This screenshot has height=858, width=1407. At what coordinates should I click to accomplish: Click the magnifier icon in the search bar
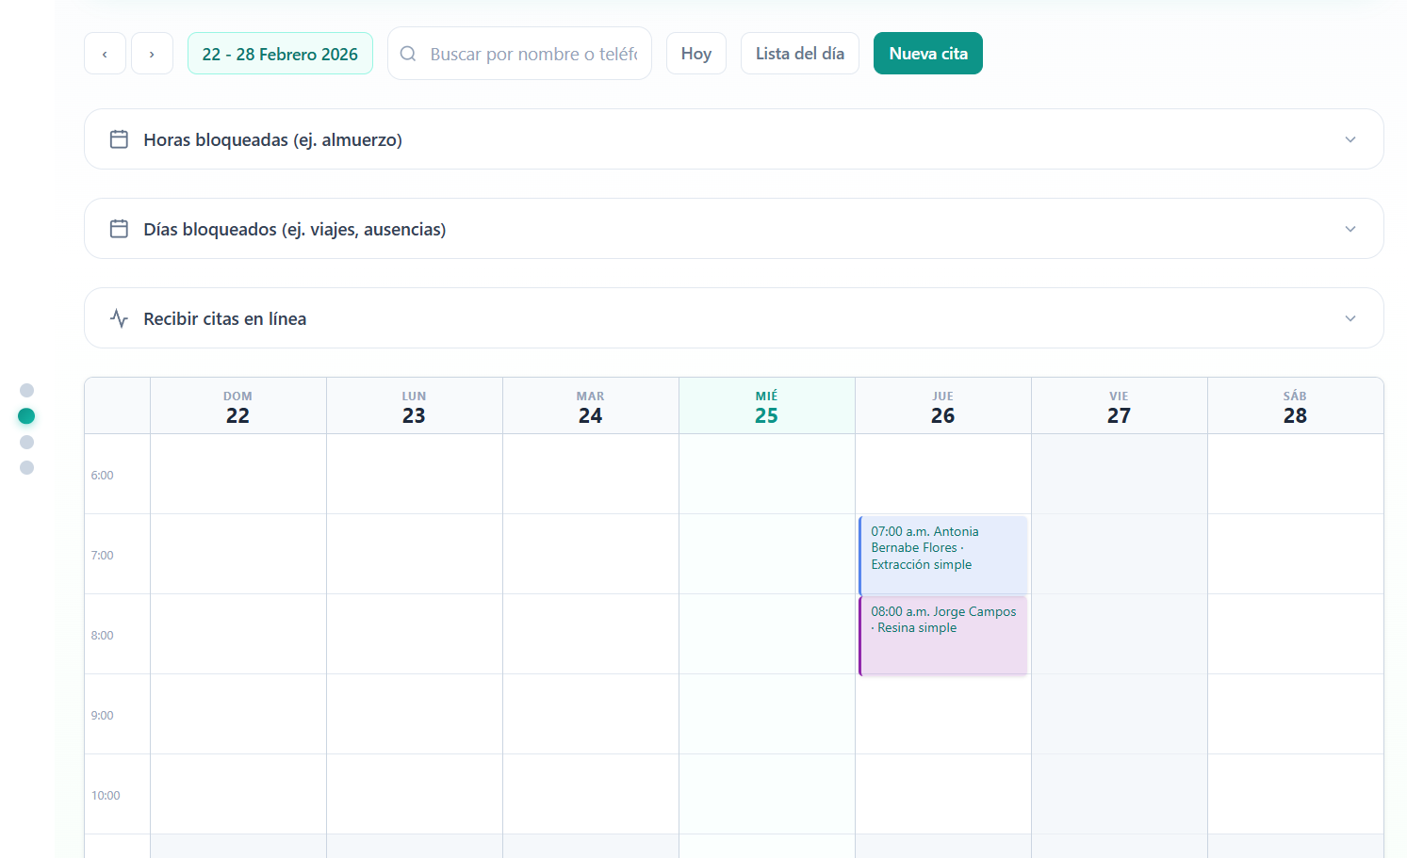(x=408, y=54)
